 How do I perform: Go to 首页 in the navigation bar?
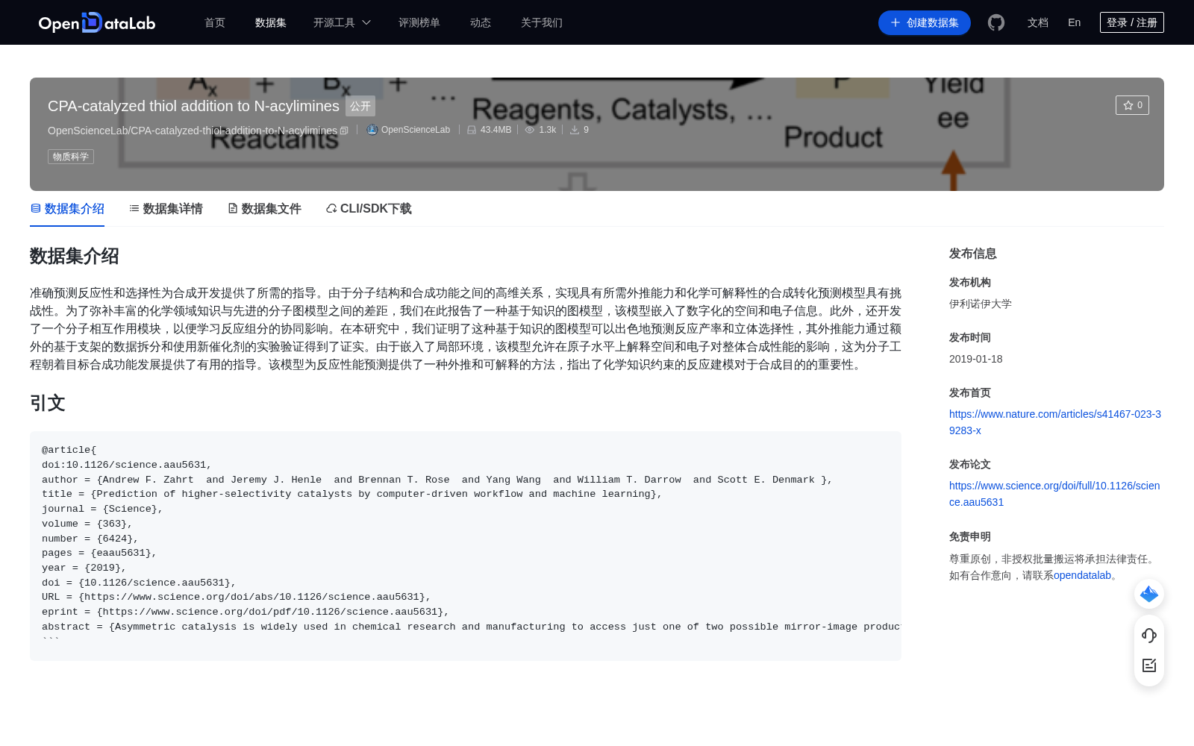point(215,22)
